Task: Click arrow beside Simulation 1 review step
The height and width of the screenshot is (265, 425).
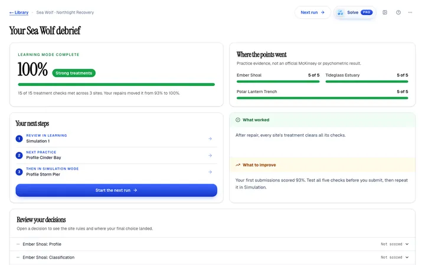Action: (x=210, y=139)
